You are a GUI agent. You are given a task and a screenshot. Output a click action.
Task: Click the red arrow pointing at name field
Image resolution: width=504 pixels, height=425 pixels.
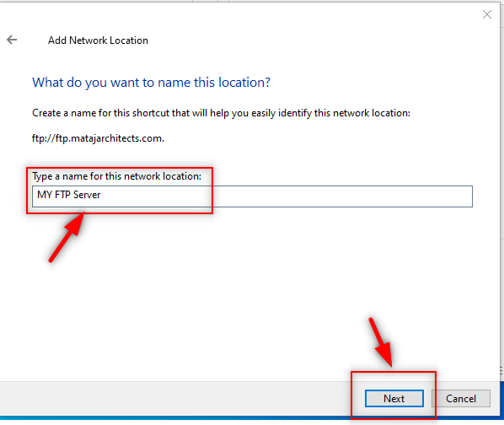point(67,237)
